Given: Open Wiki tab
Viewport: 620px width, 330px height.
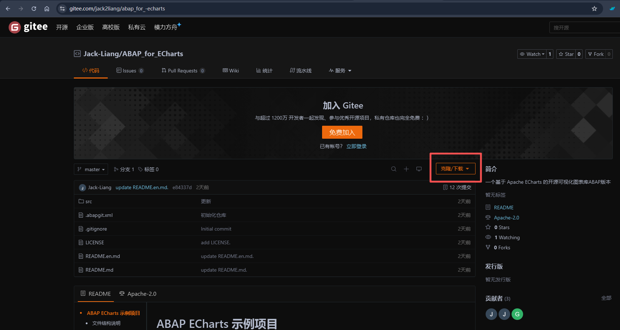Looking at the screenshot, I should [x=231, y=71].
